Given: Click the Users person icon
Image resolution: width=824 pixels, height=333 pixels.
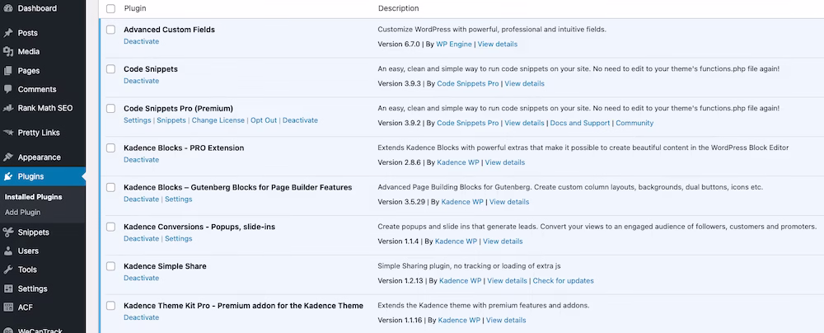Looking at the screenshot, I should pyautogui.click(x=8, y=251).
